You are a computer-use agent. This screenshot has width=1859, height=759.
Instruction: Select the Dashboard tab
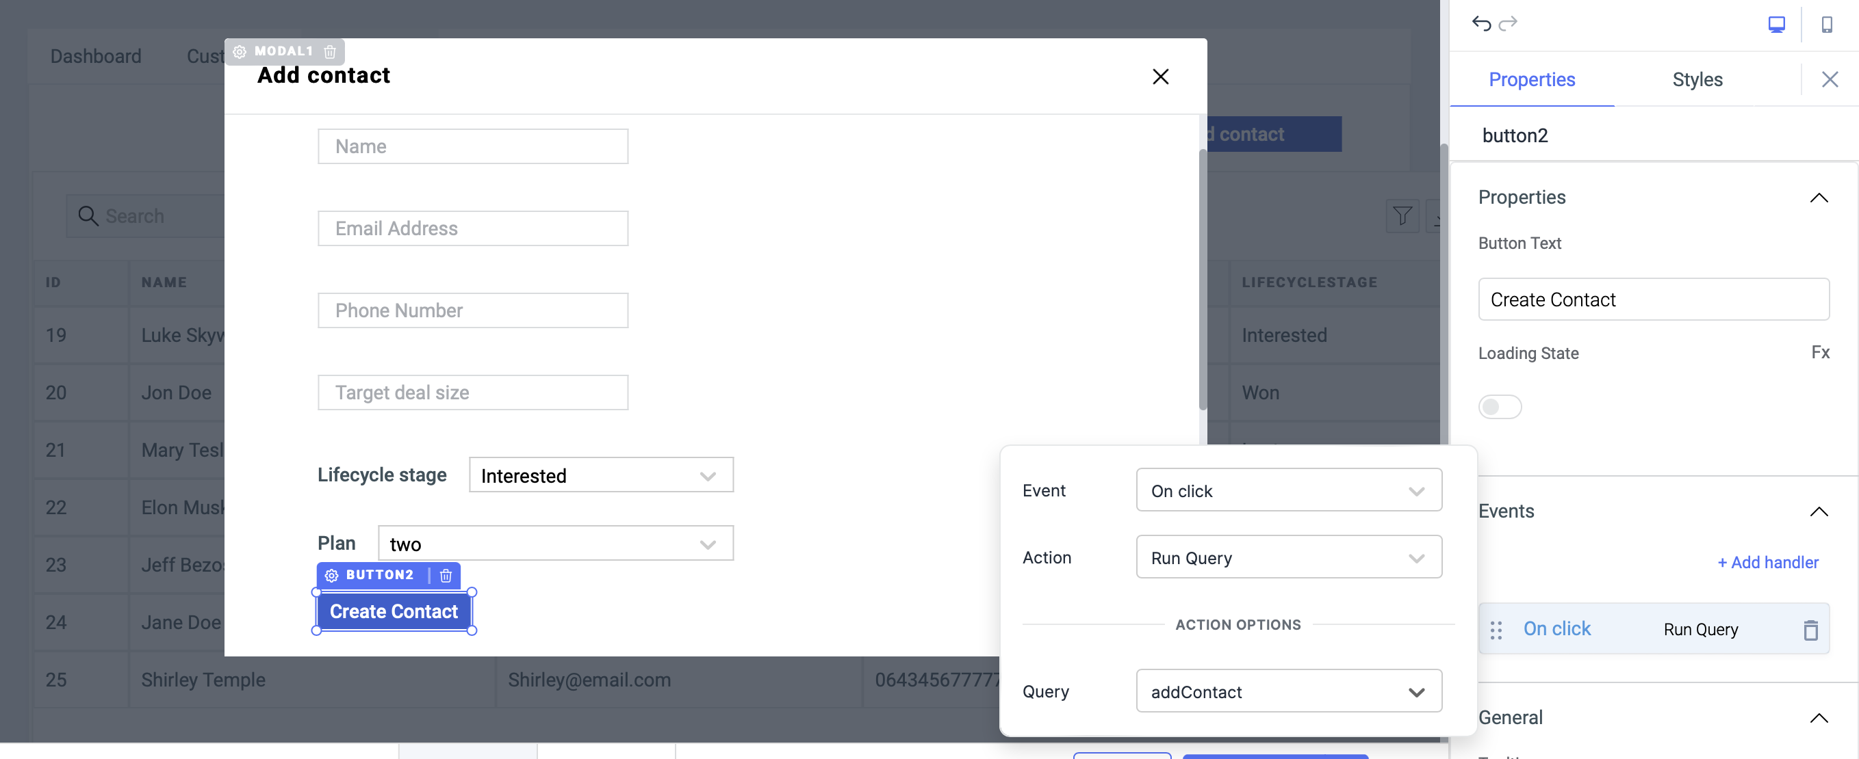point(95,55)
